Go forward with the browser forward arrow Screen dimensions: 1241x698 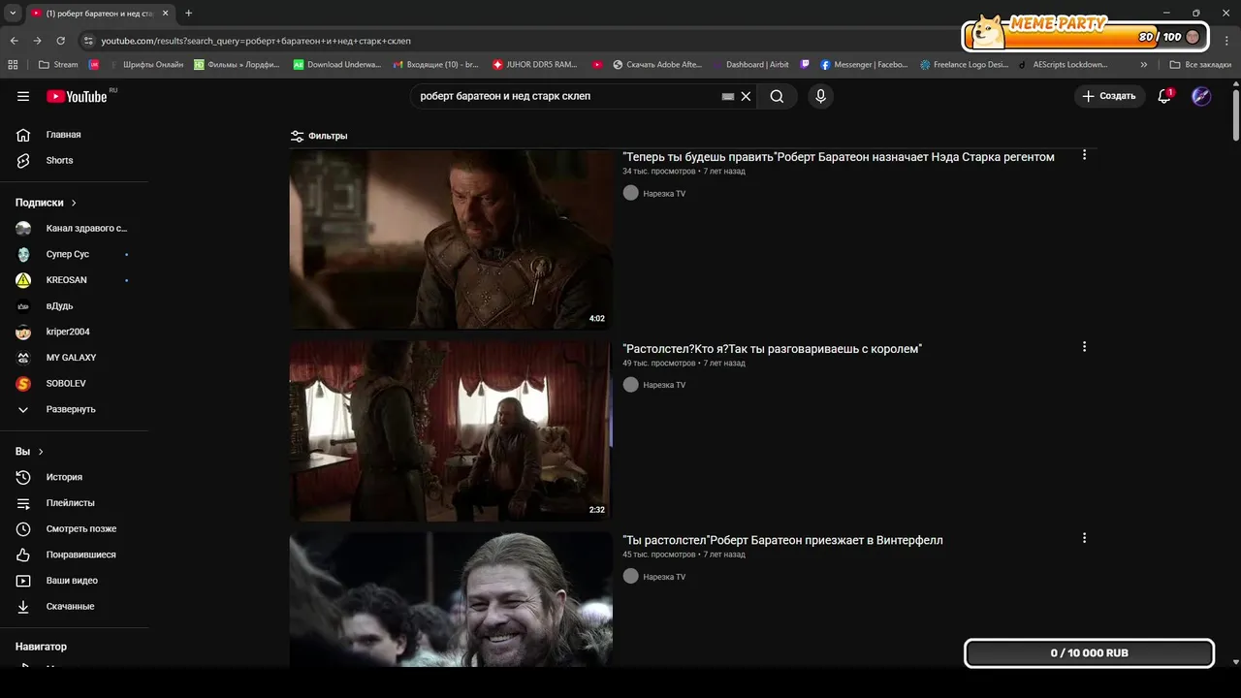click(x=37, y=41)
